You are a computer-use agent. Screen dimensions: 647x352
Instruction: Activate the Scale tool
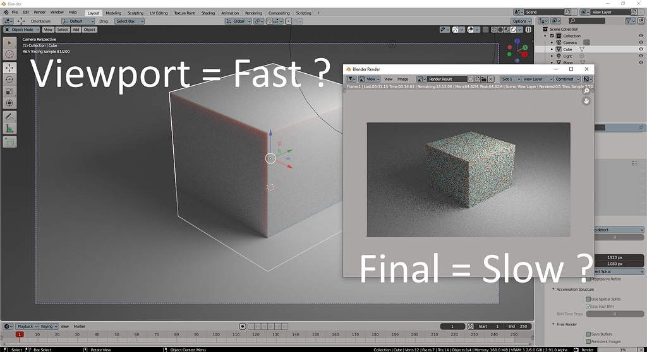[x=9, y=91]
